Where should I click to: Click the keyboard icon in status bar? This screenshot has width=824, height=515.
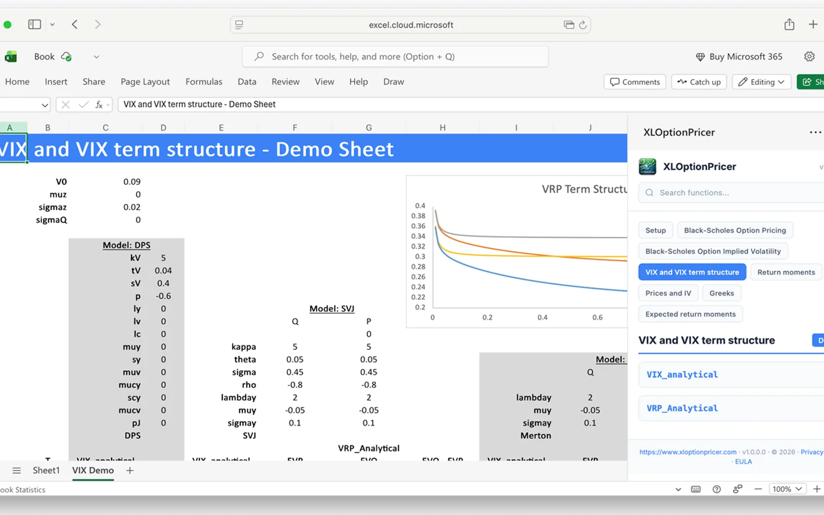[696, 489]
